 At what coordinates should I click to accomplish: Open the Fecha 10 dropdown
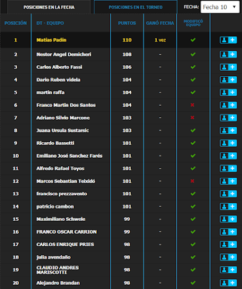tap(220, 7)
